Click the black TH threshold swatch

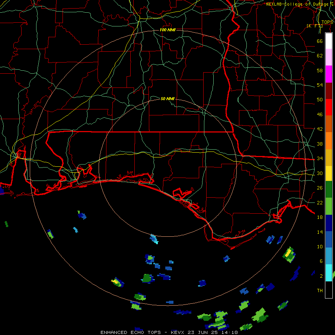[329, 290]
